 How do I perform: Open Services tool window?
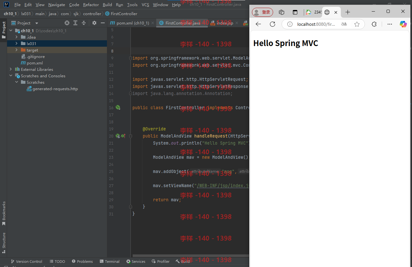(136, 262)
